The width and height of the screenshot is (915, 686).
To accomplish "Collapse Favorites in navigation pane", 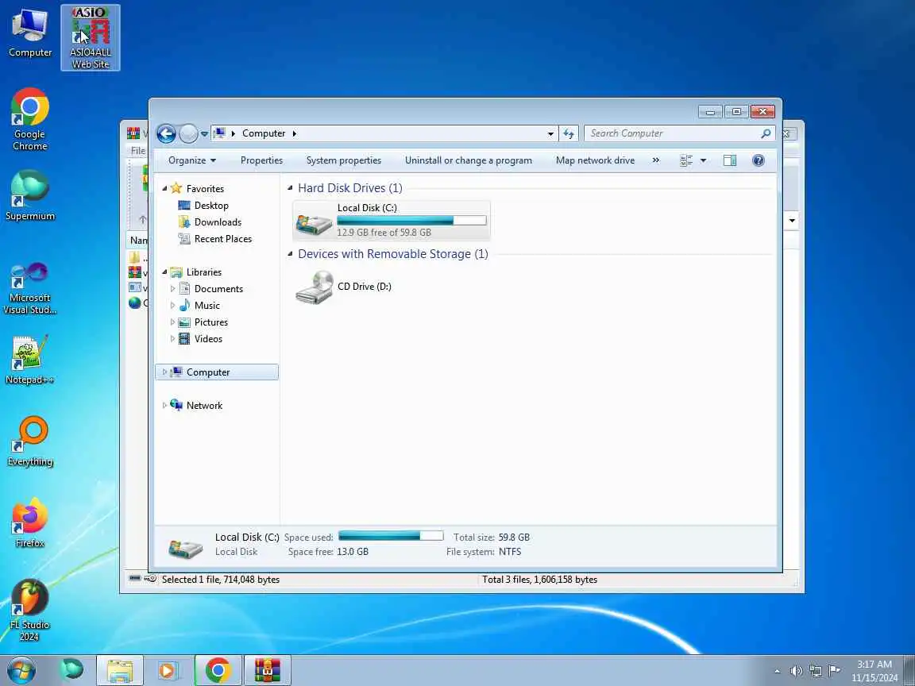I will click(164, 188).
